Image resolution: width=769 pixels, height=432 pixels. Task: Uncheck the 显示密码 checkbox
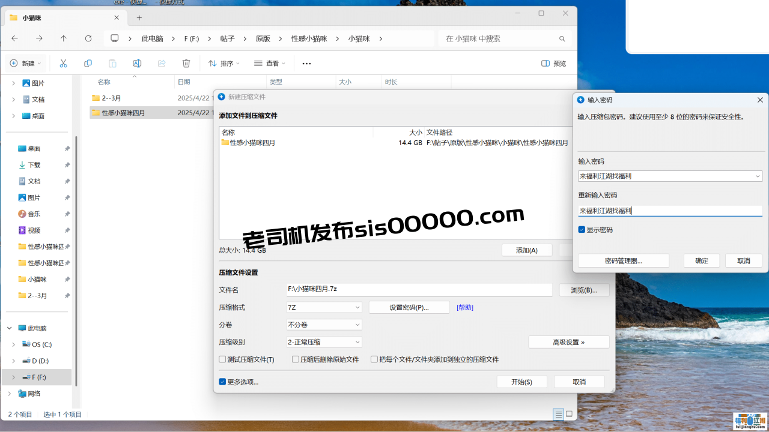582,230
